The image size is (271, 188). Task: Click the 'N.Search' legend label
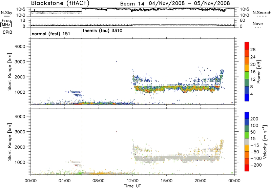pos(262,13)
